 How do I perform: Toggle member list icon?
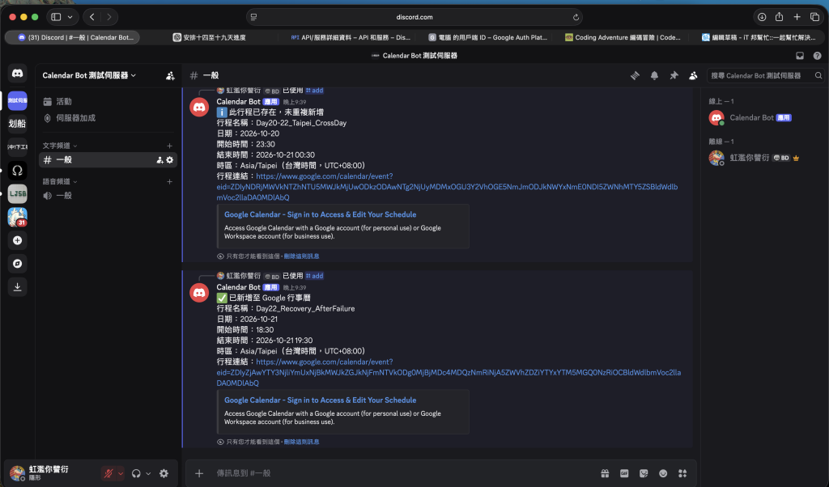coord(693,75)
